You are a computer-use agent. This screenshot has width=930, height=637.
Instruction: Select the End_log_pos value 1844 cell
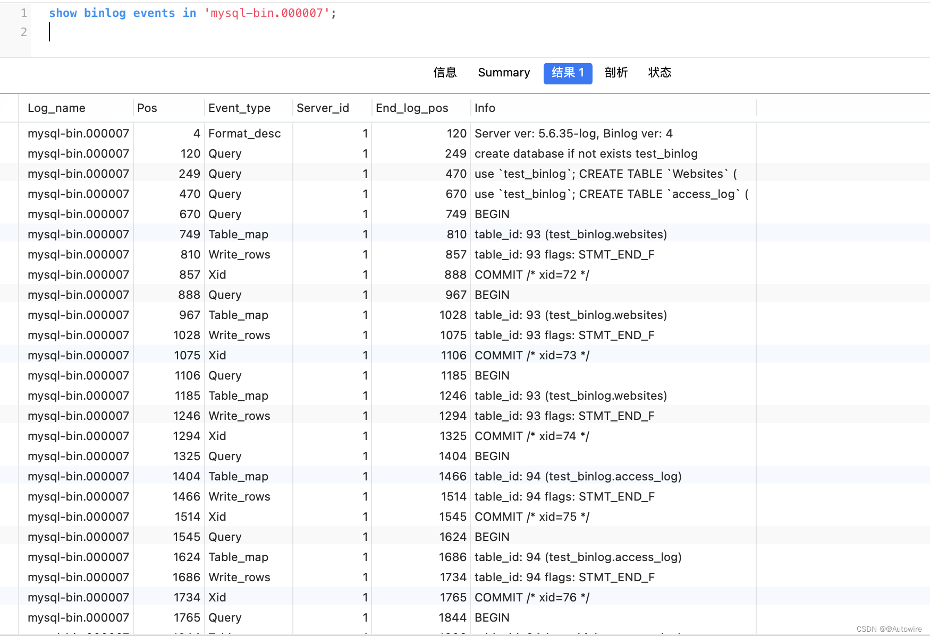point(420,618)
